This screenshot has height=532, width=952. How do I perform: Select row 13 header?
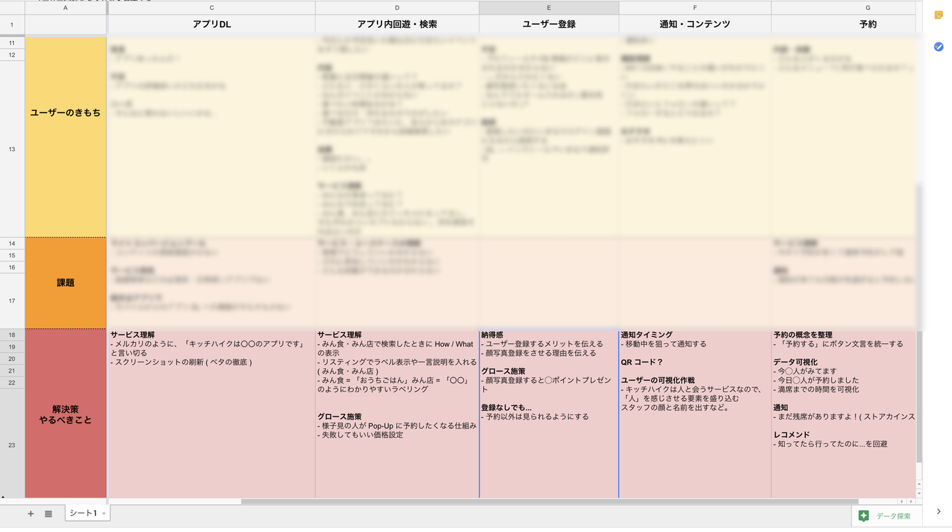13,149
